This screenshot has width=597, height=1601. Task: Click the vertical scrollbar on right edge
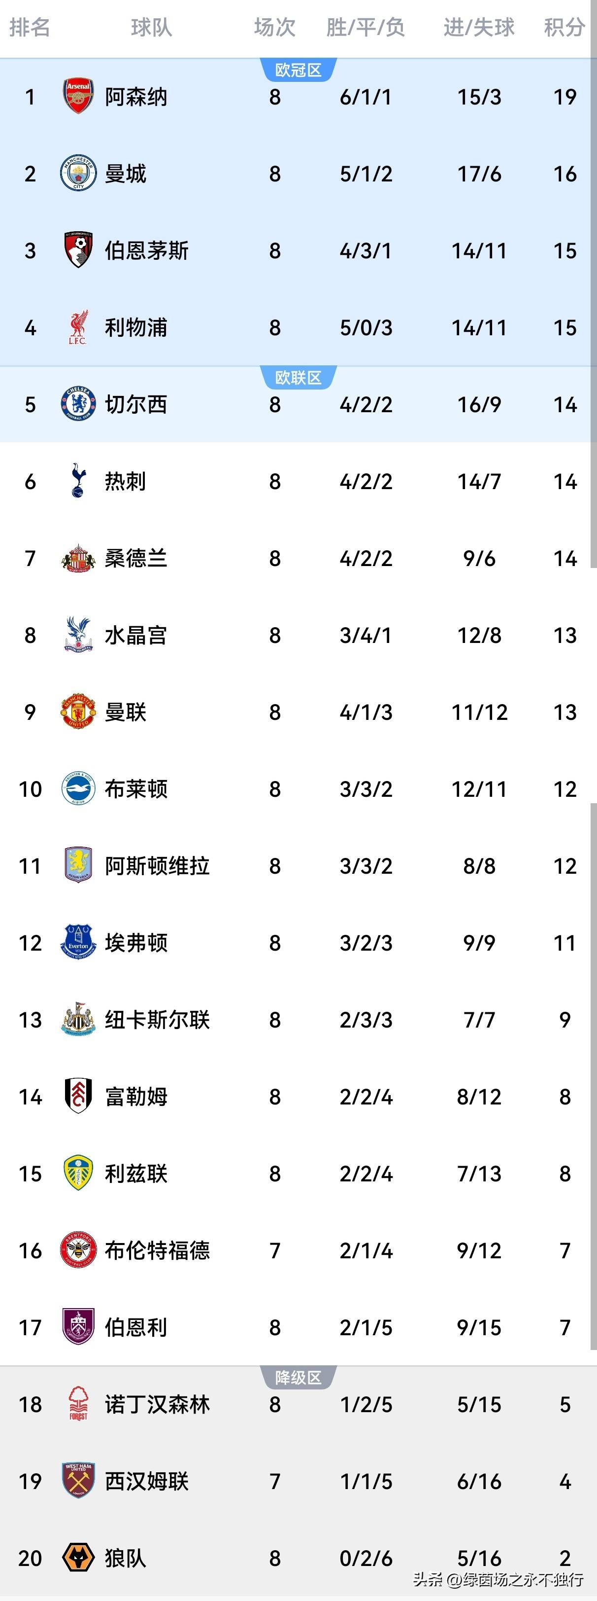coord(594,1057)
